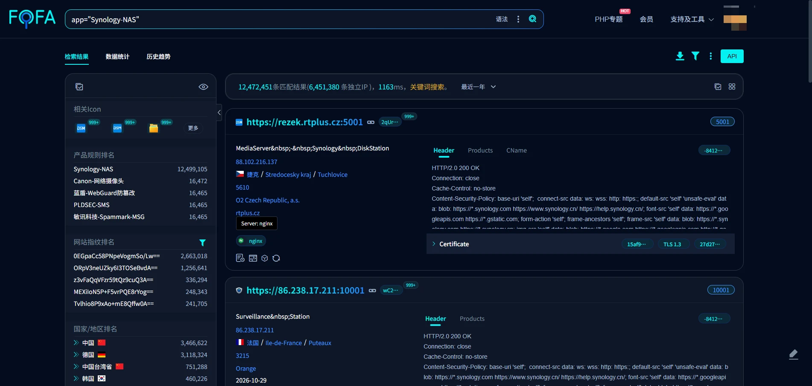The width and height of the screenshot is (812, 386).
Task: Open the 支持及工具 dropdown menu
Action: click(692, 19)
